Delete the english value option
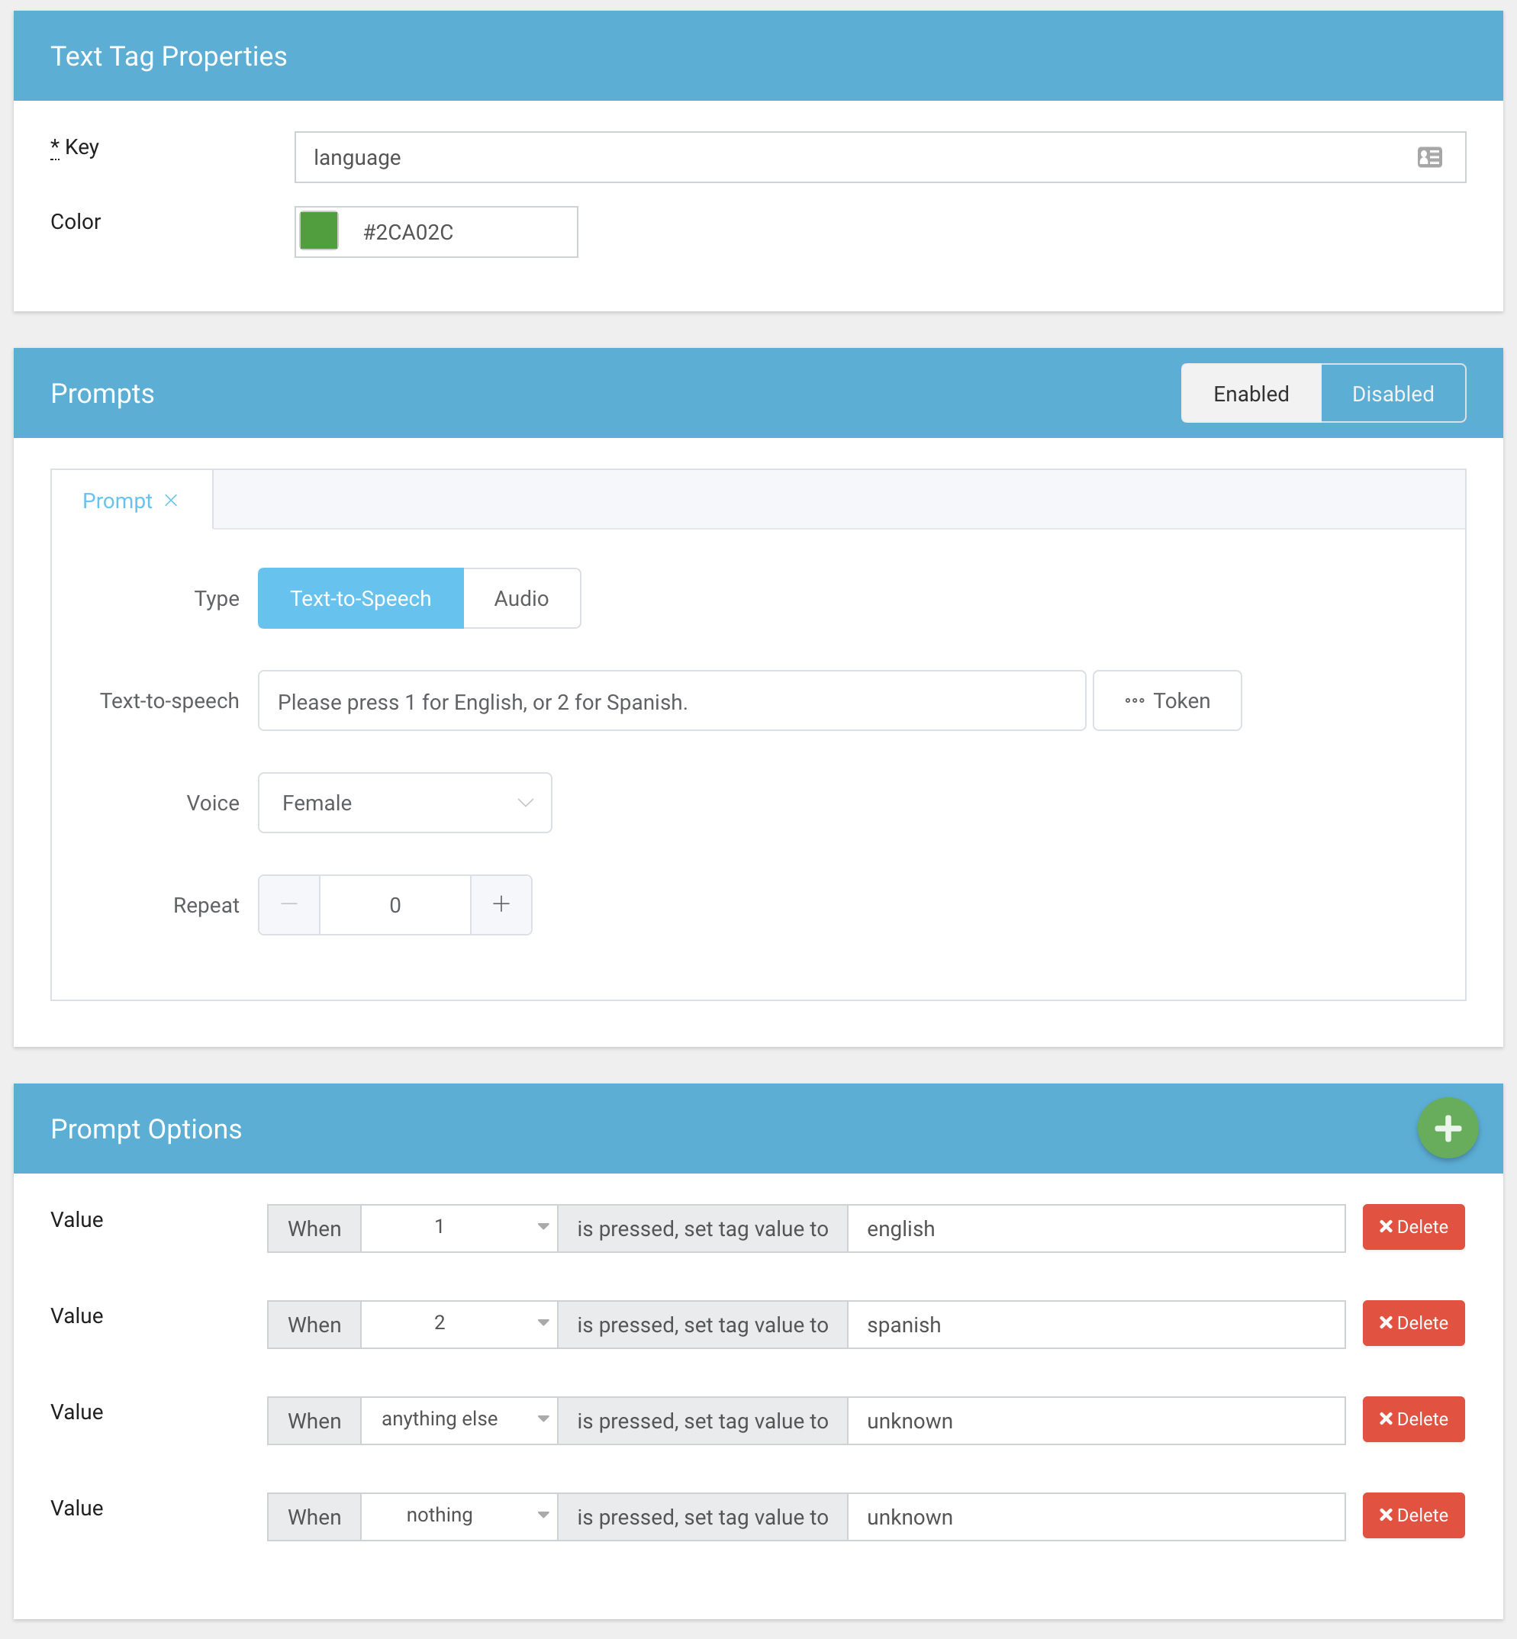This screenshot has width=1517, height=1639. (x=1412, y=1226)
